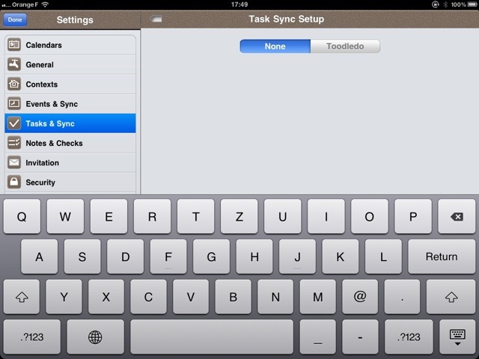Click the Notes & Checks list icon
This screenshot has height=359, width=479.
click(13, 143)
